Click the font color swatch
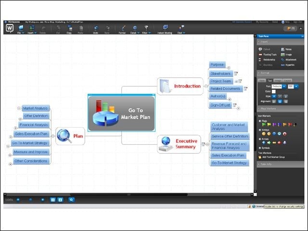Viewport: 308px width, 231px height. tap(274, 91)
